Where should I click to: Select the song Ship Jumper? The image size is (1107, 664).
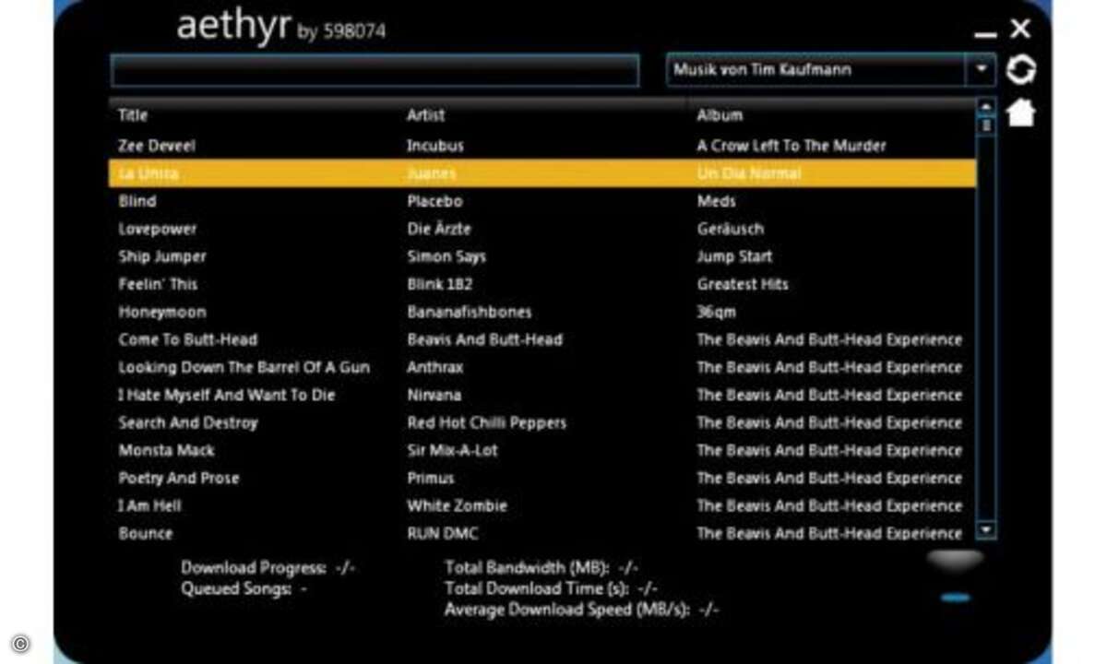pos(162,256)
